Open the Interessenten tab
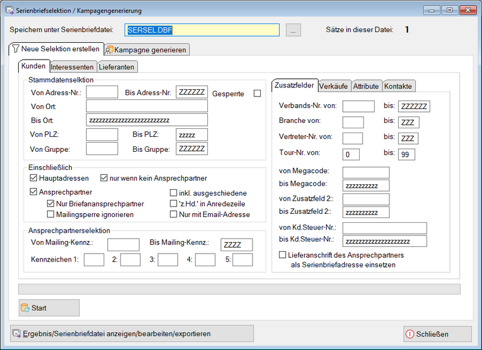 click(72, 67)
